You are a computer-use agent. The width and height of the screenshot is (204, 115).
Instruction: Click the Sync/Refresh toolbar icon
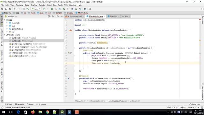pyautogui.click(x=10, y=9)
